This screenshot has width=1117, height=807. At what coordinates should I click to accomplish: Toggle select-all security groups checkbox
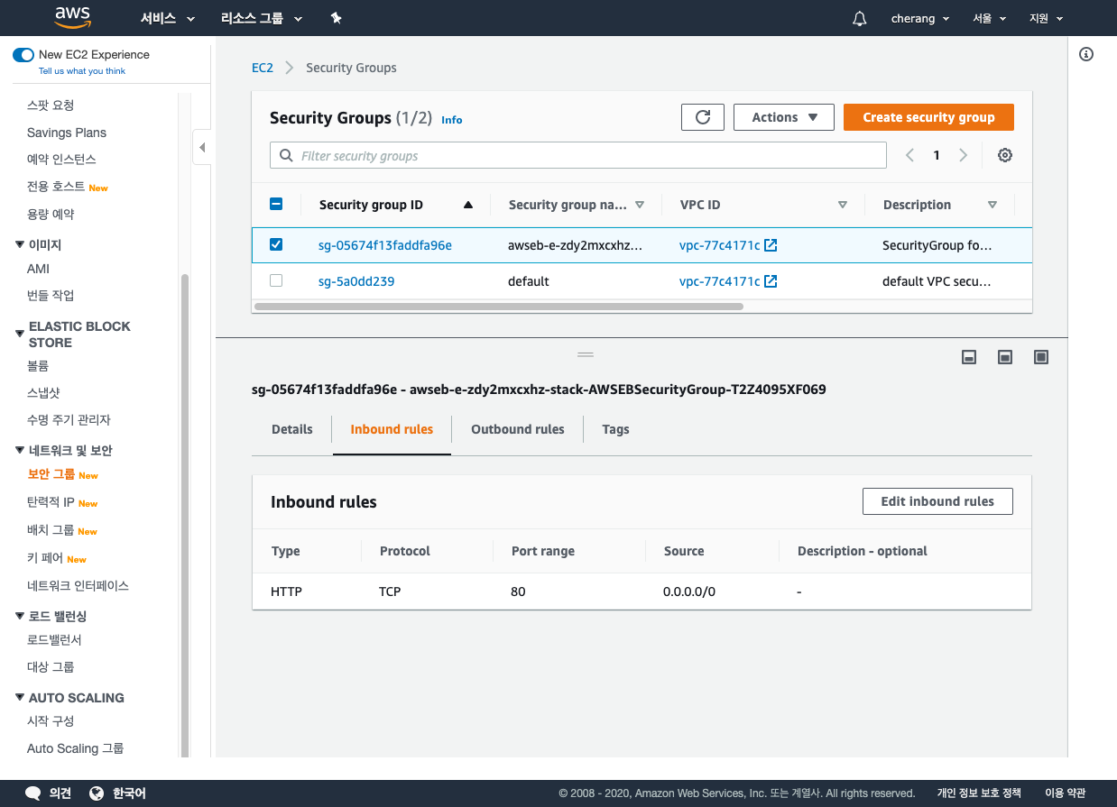276,204
